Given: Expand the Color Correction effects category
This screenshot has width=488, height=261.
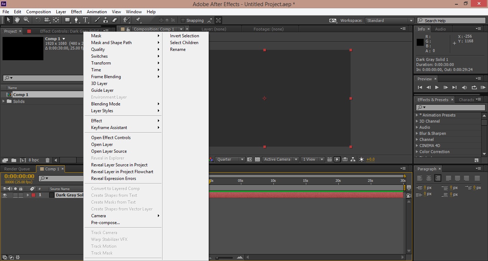Looking at the screenshot, I should pyautogui.click(x=417, y=152).
